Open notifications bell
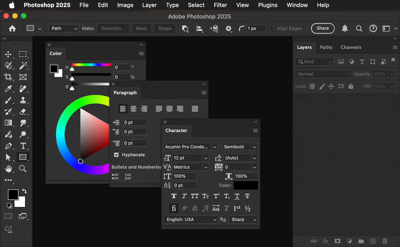 coord(345,29)
